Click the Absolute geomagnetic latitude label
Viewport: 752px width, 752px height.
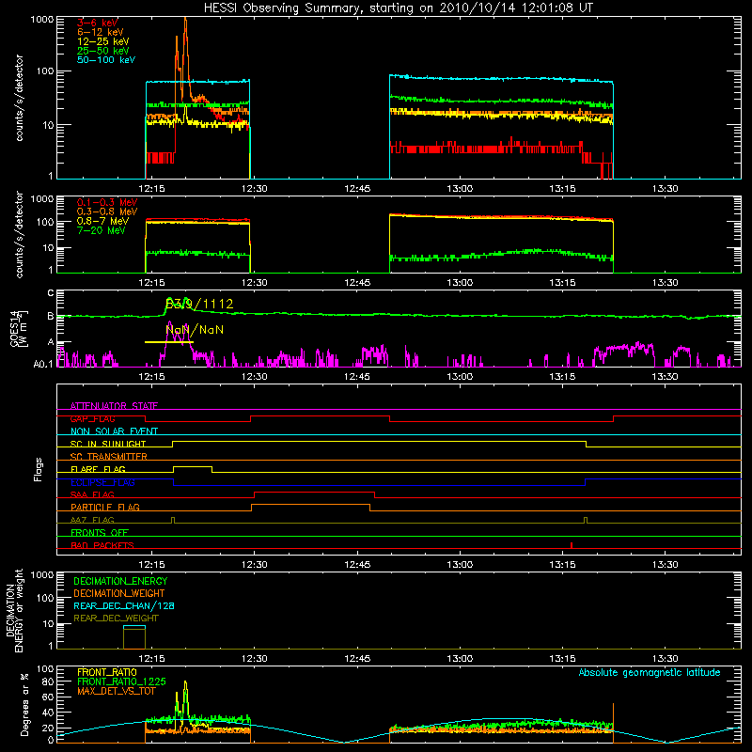pos(650,673)
